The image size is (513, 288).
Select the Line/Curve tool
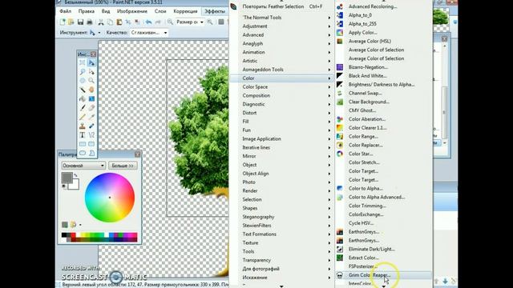click(x=91, y=135)
